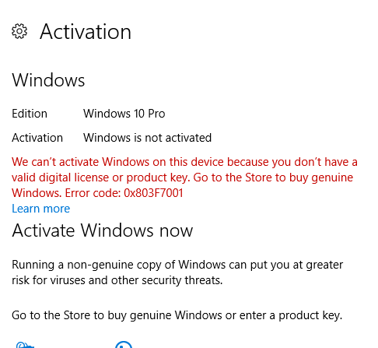Click the non-genuine copy warning paragraph
Viewport: 378px width, 348px height.
(x=177, y=272)
